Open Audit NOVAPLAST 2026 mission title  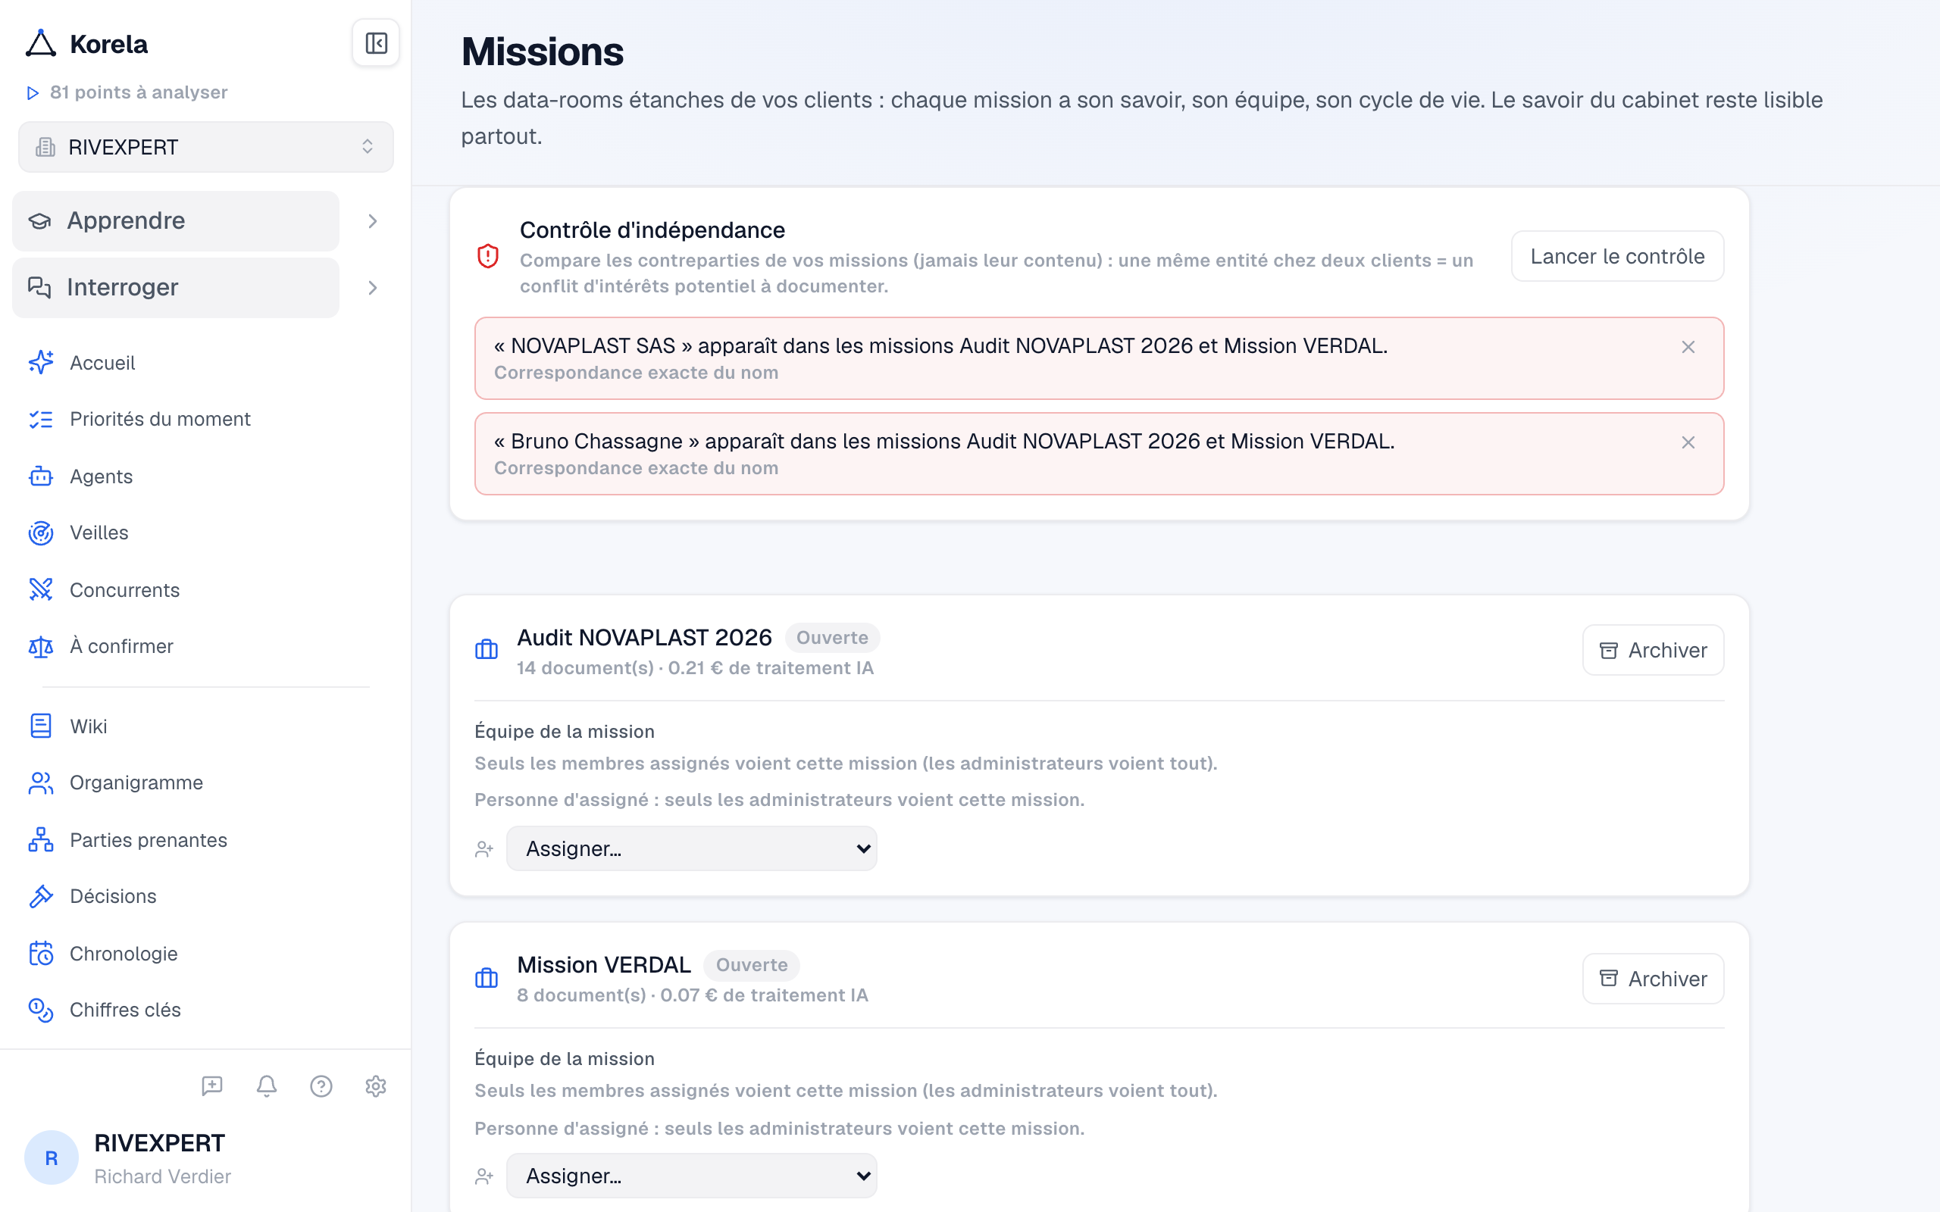coord(645,638)
